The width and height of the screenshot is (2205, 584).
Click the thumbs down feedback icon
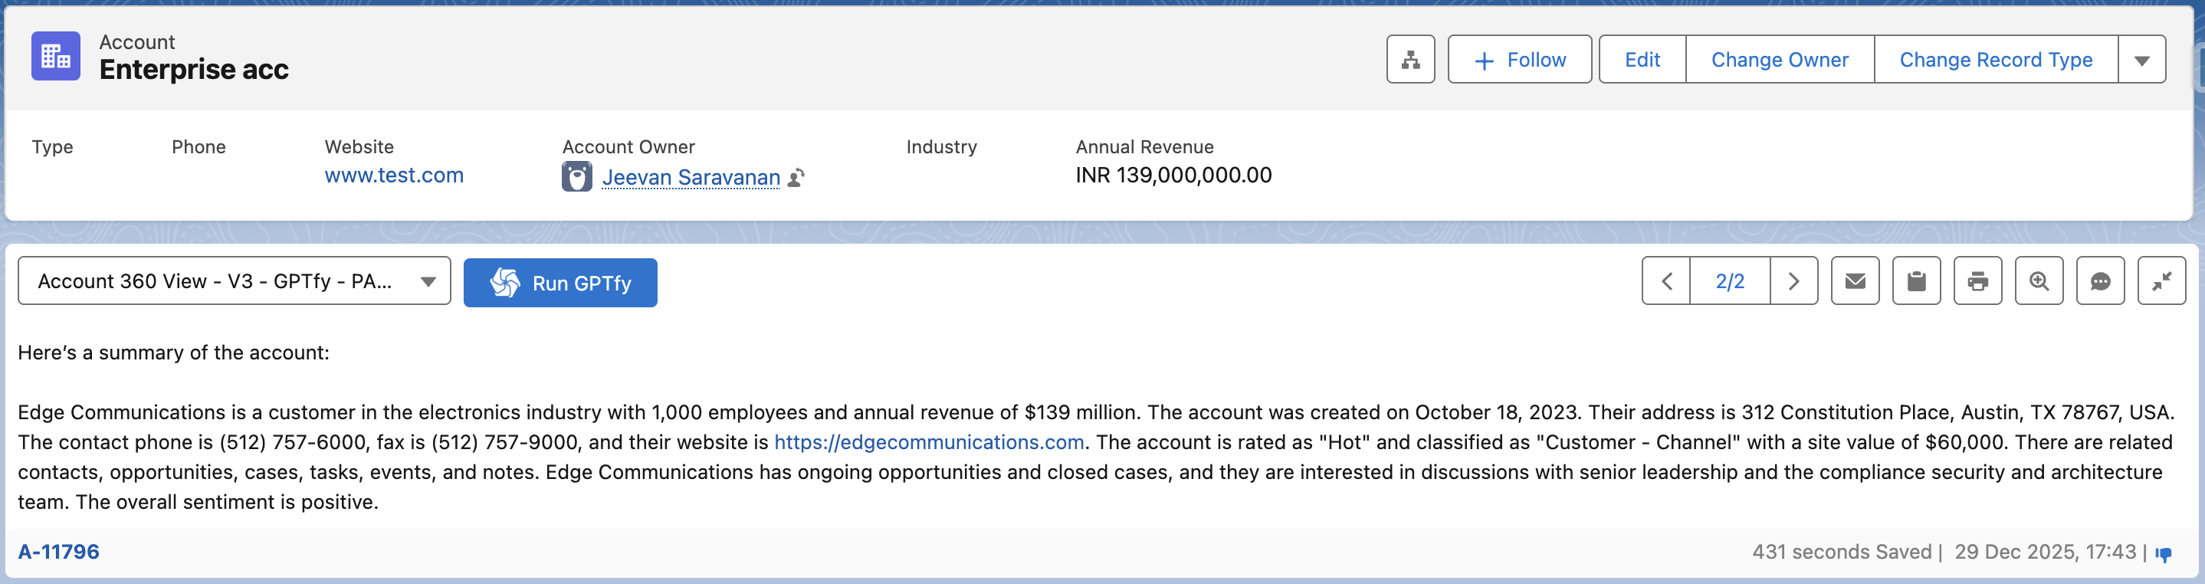2163,554
